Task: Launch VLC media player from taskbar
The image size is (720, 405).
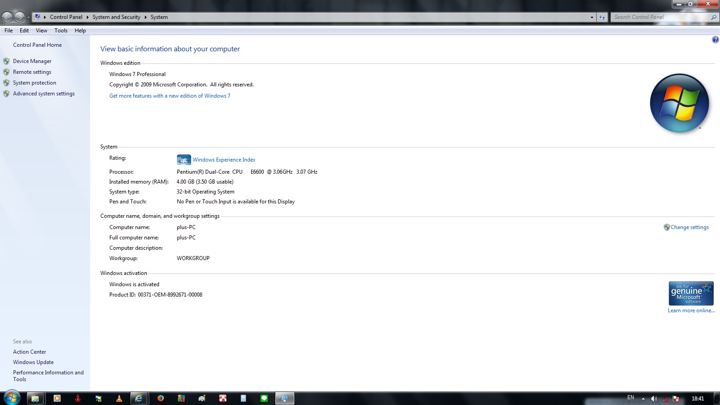Action: pyautogui.click(x=119, y=398)
